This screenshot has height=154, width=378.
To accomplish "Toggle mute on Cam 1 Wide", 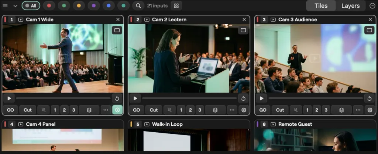I will pyautogui.click(x=44, y=110).
